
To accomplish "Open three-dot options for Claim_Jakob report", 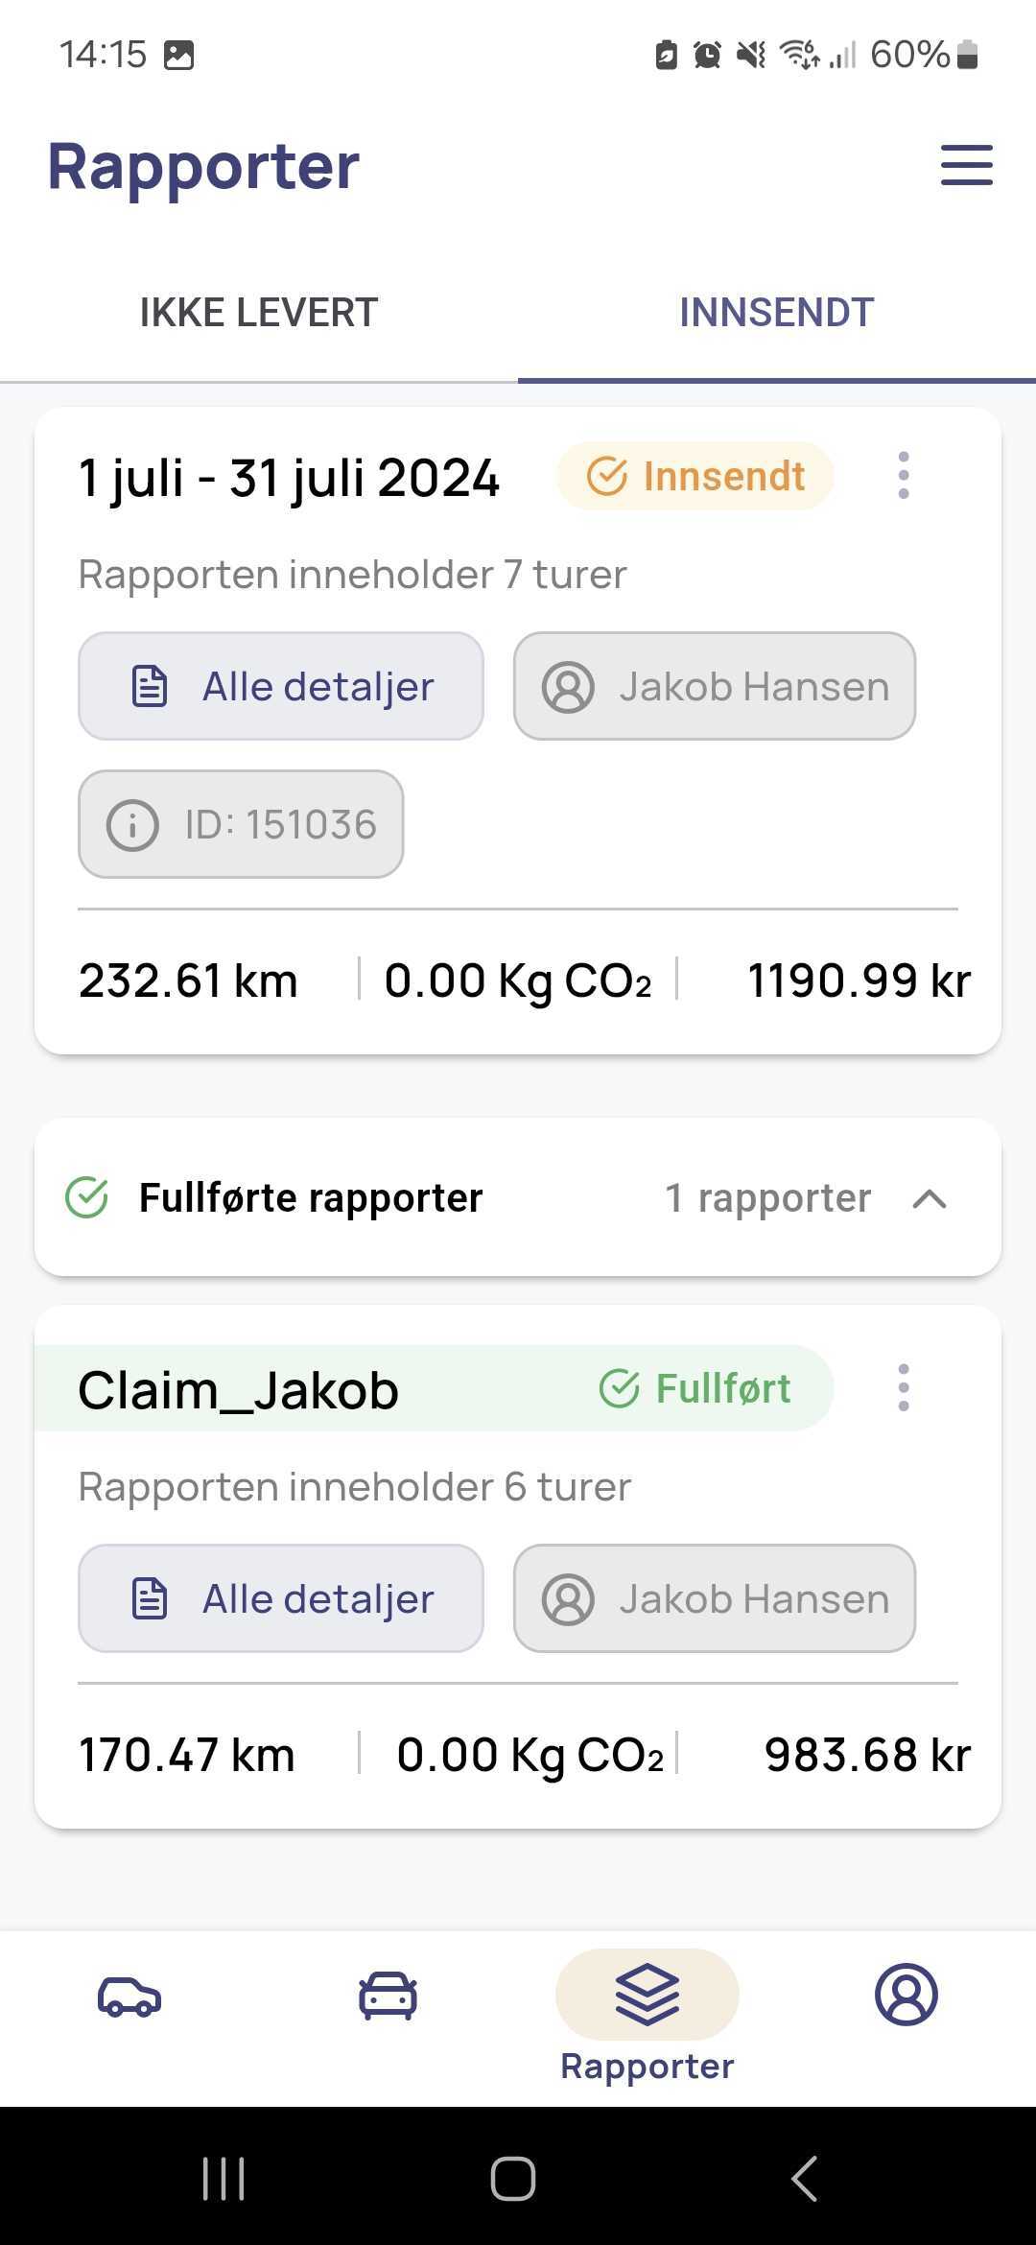I will point(903,1387).
